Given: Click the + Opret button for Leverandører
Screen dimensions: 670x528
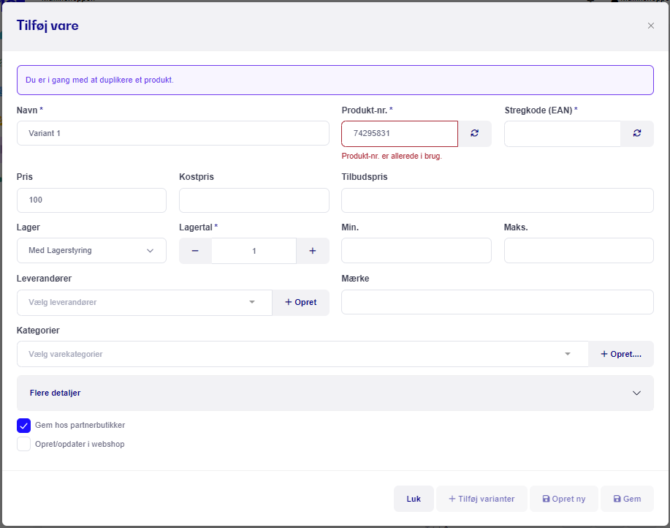Looking at the screenshot, I should pos(301,302).
